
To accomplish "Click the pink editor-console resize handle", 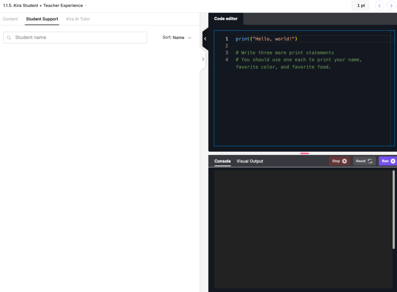I will (304, 153).
